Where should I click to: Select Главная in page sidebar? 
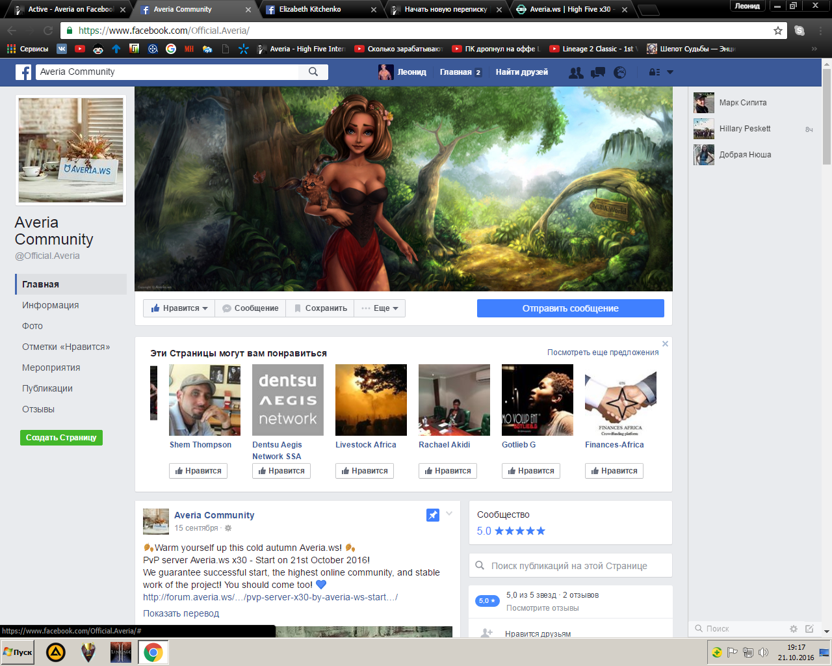(70, 284)
